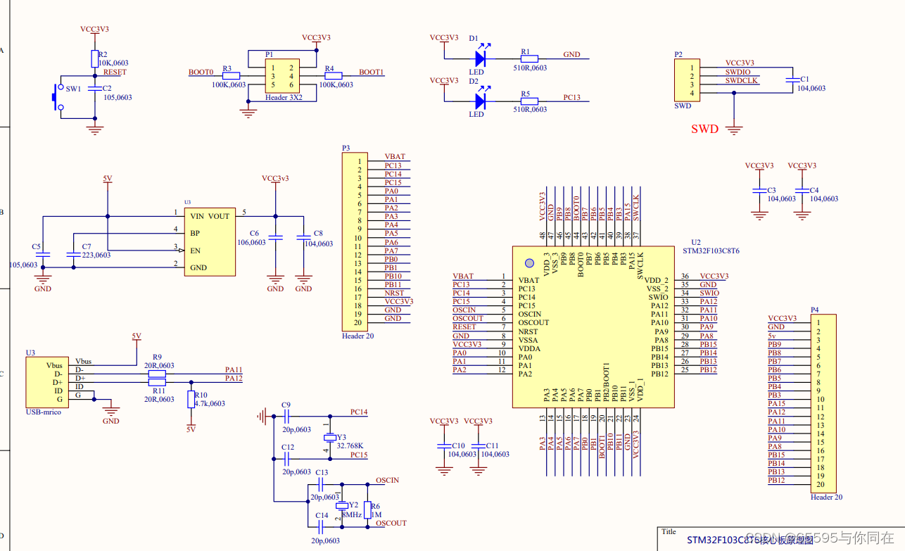
Task: Click the OSCOUT label beside C14
Action: (391, 523)
